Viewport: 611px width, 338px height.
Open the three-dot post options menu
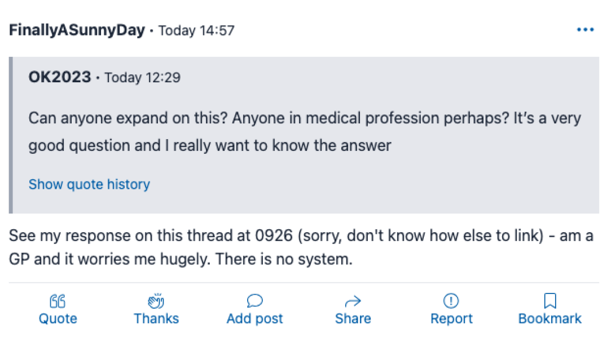click(x=585, y=30)
